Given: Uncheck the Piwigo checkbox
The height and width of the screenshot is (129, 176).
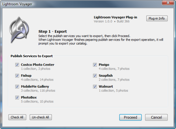Looking at the screenshot, I should pos(95,65).
